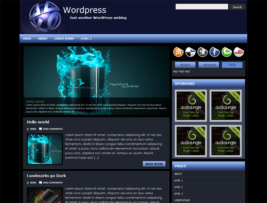Open the orange RSS feed icon
The width and height of the screenshot is (267, 203).
(x=178, y=52)
